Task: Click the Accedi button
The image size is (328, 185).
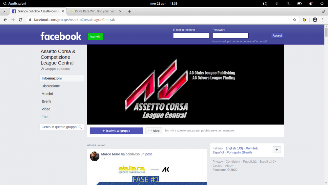Action: pos(277,35)
